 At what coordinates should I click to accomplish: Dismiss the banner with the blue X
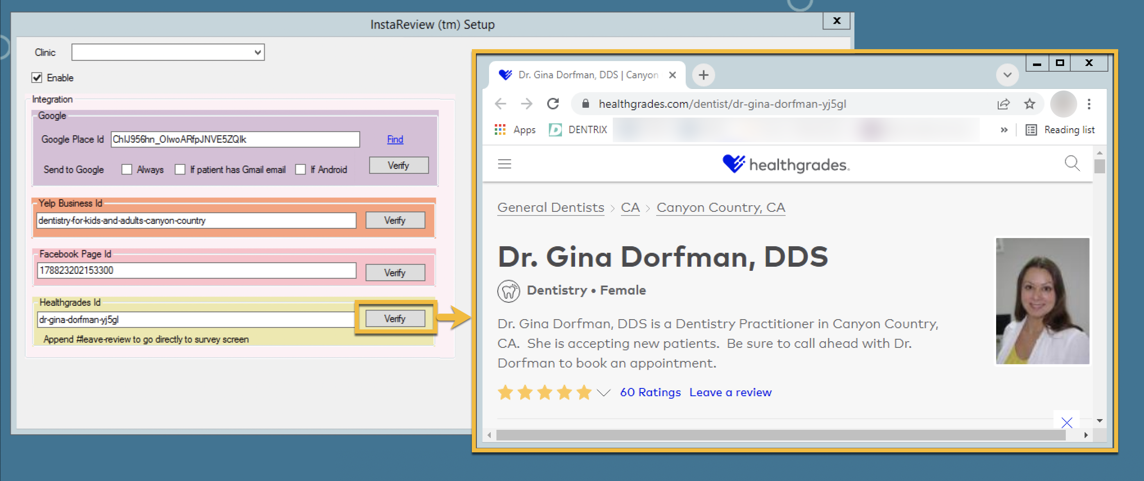click(1067, 422)
